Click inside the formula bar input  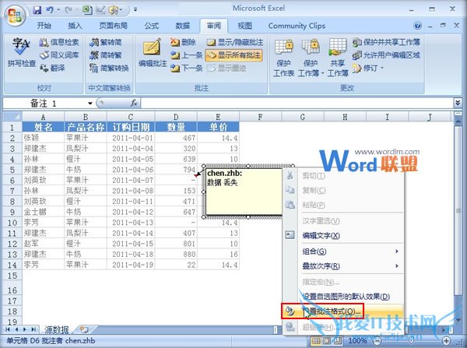tap(297, 103)
